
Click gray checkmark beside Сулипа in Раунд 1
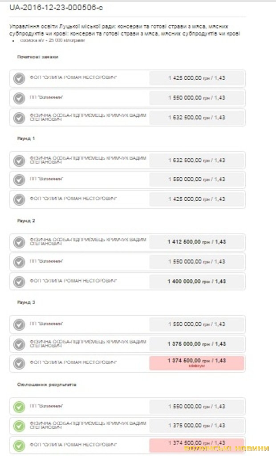coord(19,199)
